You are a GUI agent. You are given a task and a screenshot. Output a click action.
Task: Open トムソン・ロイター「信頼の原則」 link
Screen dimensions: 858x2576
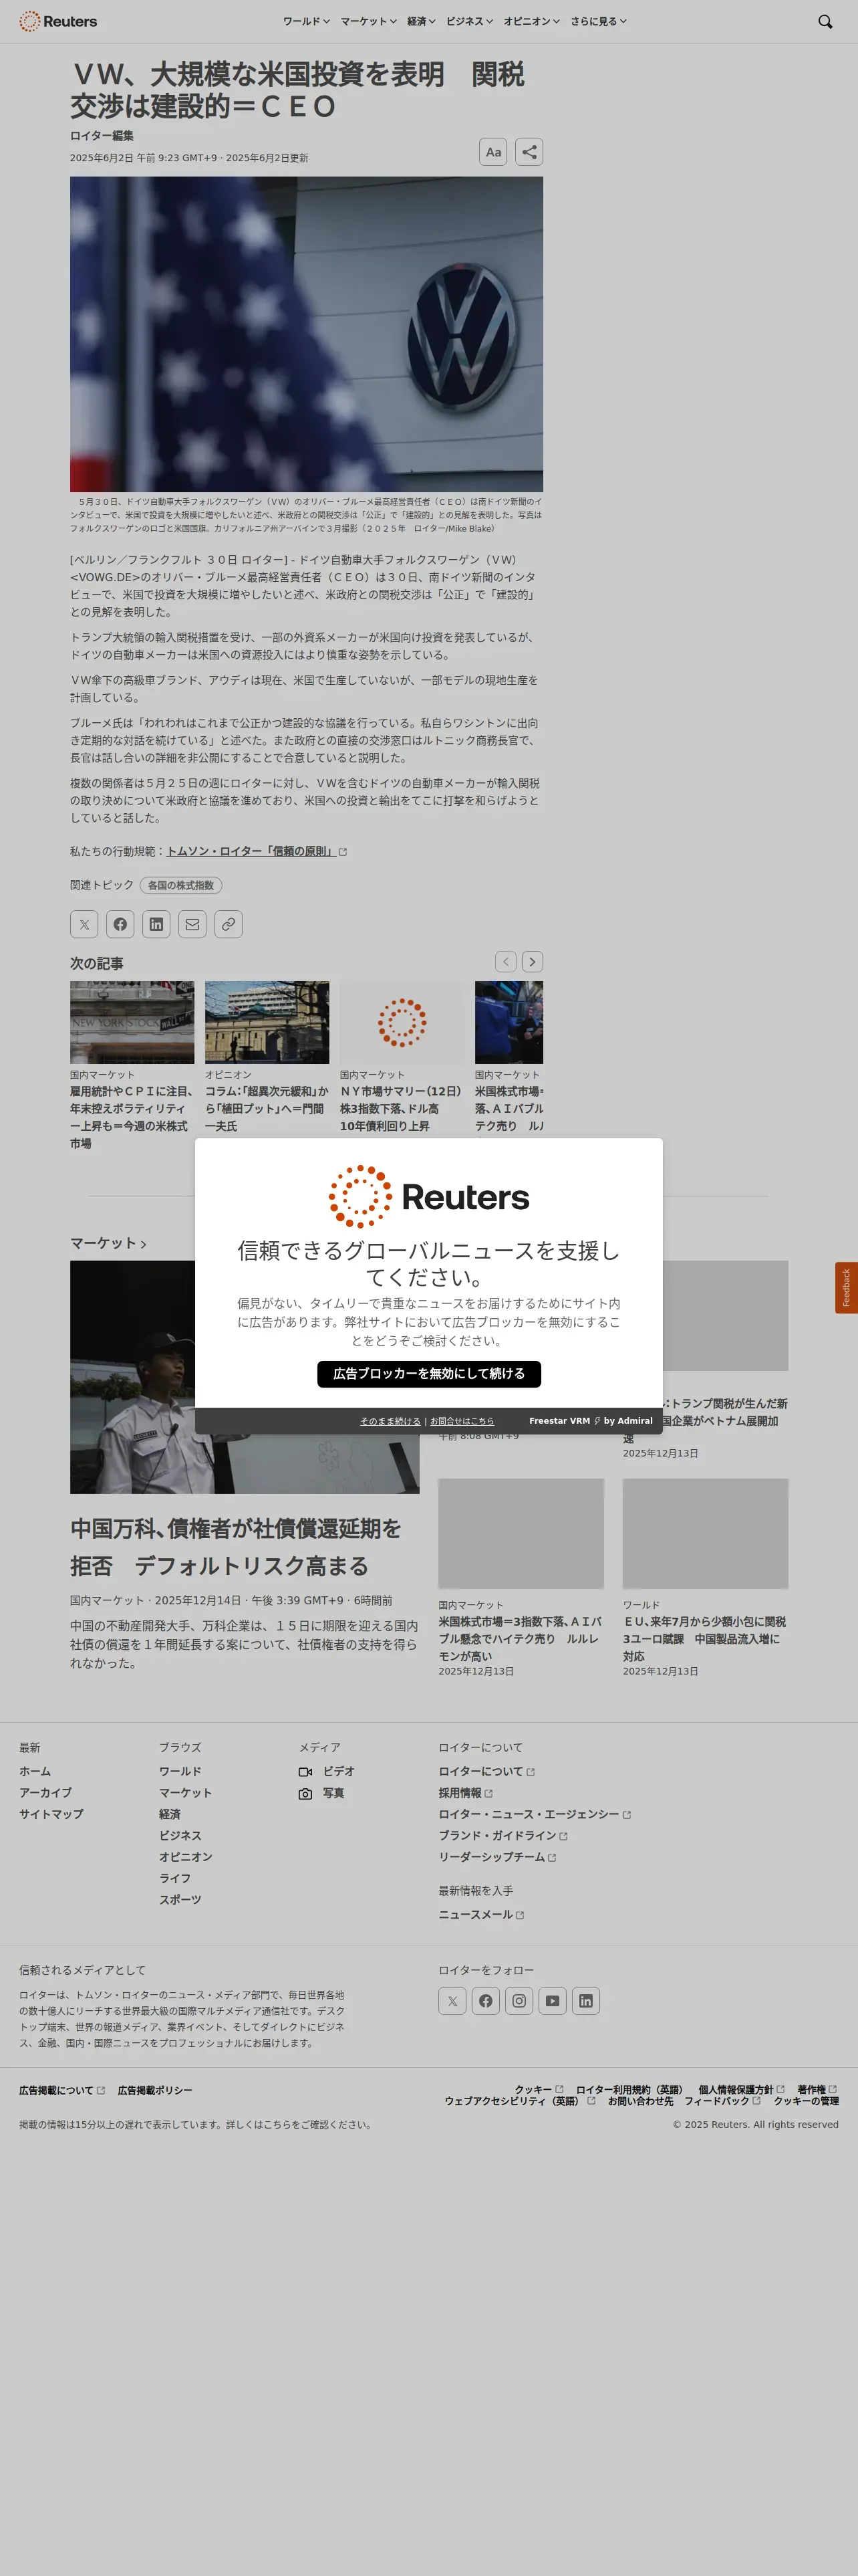(x=257, y=851)
